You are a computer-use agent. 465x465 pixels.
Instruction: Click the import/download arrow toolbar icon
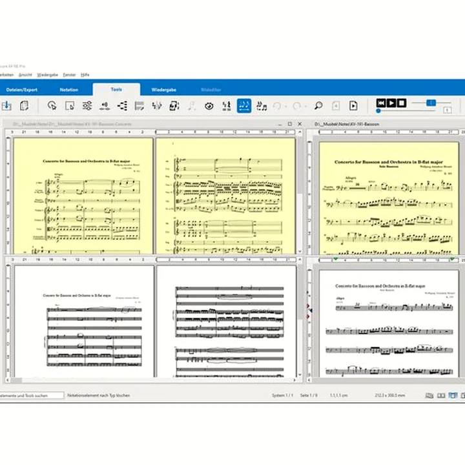(6, 106)
